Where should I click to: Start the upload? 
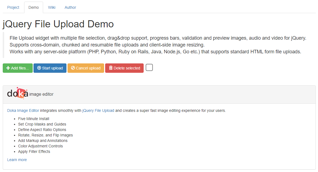(x=50, y=68)
